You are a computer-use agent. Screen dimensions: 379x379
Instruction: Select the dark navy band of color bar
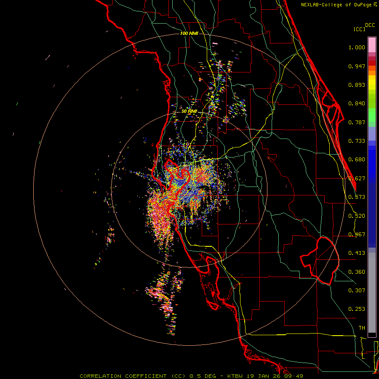pyautogui.click(x=372, y=215)
